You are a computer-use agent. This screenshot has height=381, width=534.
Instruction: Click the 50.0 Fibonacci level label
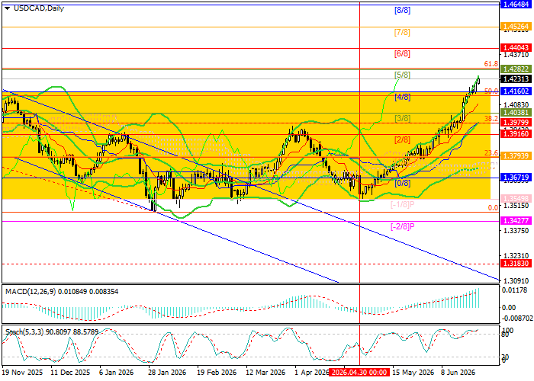(x=491, y=91)
